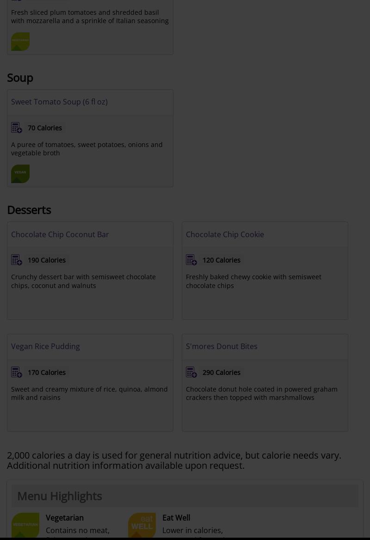Screen dimensions: 370x540
Task: Open the Chocolate Chip Coconut Bar link
Action: click(60, 234)
